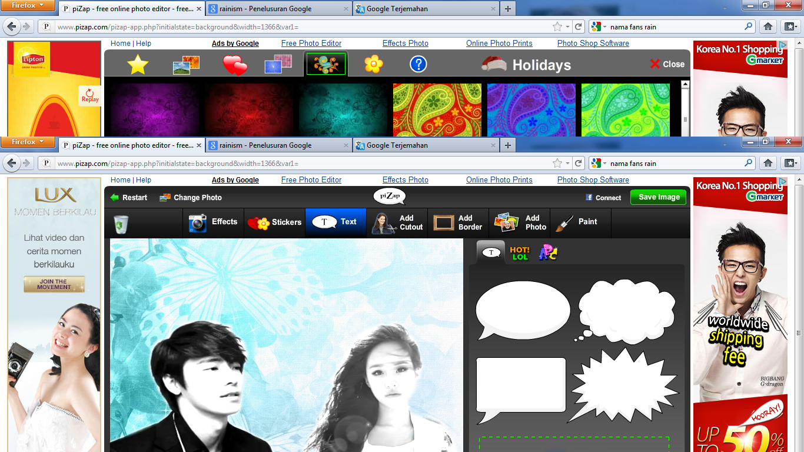Open the Free Photo Editor link in editor window
804x452 pixels.
[x=311, y=180]
